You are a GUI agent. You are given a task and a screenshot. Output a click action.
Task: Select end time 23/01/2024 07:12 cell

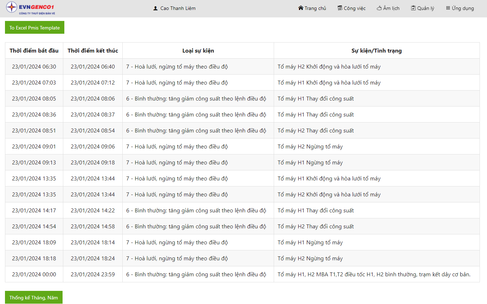(x=93, y=82)
